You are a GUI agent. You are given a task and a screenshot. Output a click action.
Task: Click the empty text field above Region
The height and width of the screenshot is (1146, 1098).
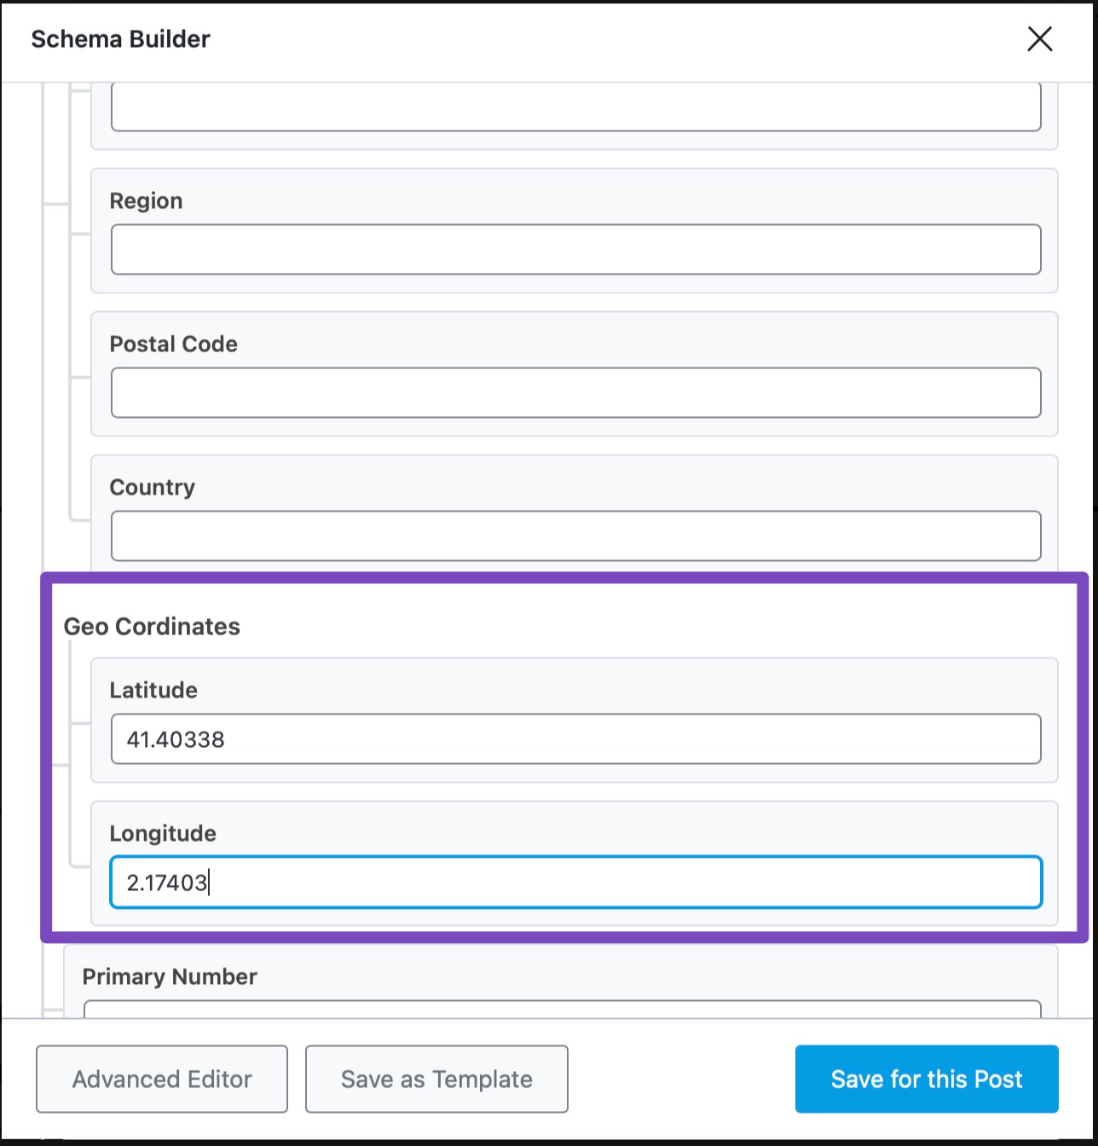click(575, 107)
